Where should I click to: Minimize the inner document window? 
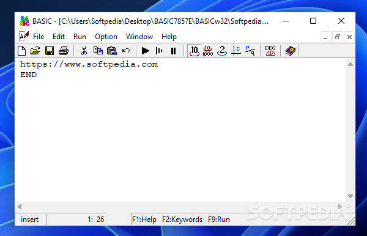325,37
